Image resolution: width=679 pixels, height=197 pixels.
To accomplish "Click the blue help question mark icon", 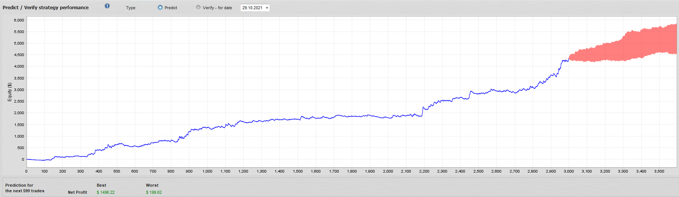I will point(107,6).
